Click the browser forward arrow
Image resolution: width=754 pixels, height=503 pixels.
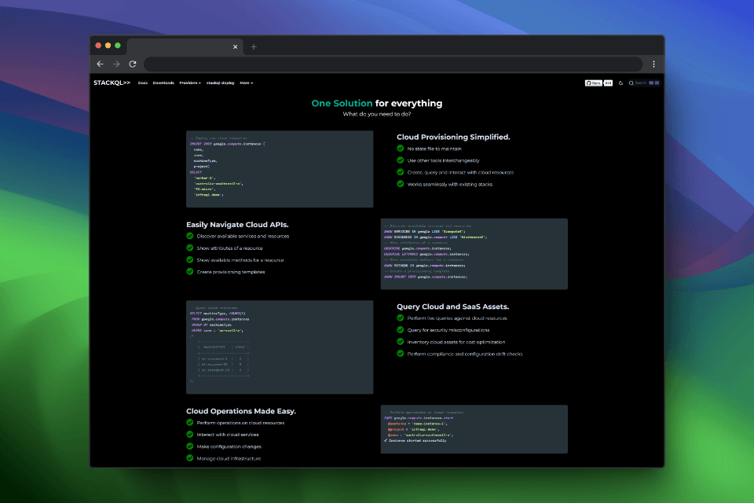tap(116, 64)
